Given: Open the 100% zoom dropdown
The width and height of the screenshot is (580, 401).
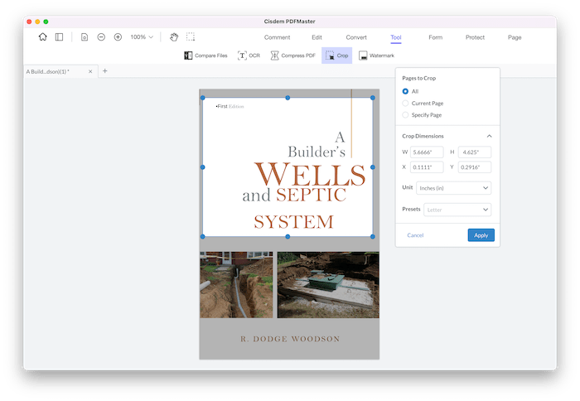Looking at the screenshot, I should [142, 37].
